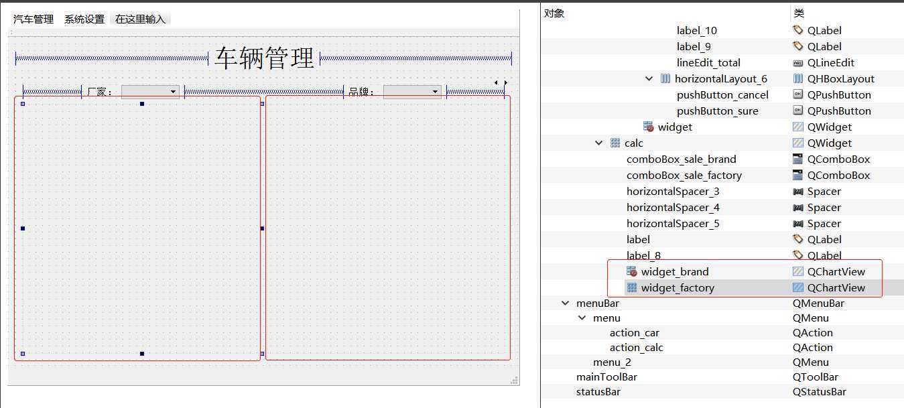Image resolution: width=904 pixels, height=408 pixels.
Task: Click QWidget class icon in calc row
Action: coord(797,143)
